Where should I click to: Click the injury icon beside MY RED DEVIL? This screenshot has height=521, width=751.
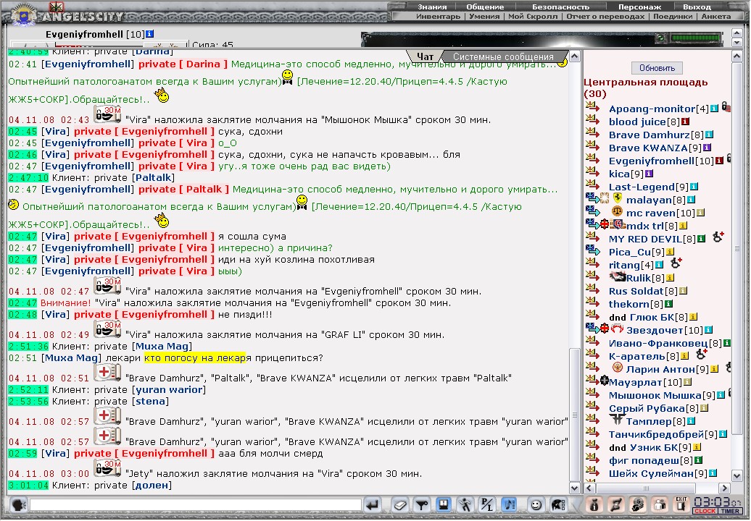coord(718,237)
